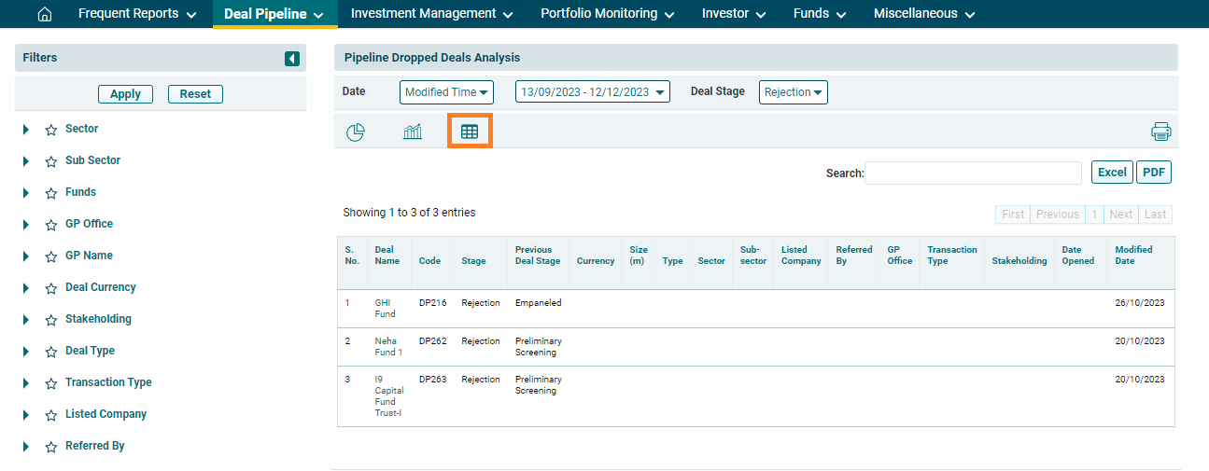Open the Frequent Reports menu
Screen dimensions: 1209x471
[x=137, y=14]
